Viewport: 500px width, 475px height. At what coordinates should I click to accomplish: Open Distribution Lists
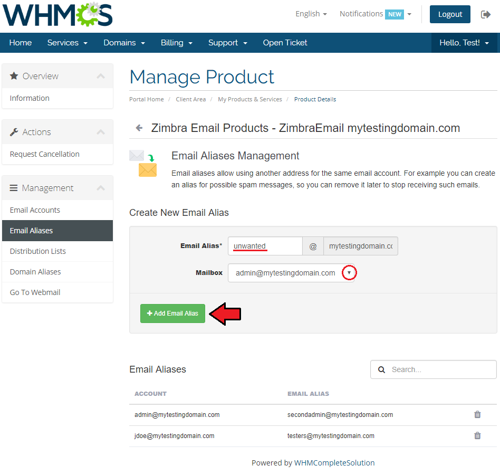pos(57,251)
